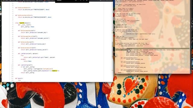This screenshot has height=108, width=193.
Task: Click 'json.dump(updatedList, json_file)' in terminal
Action: coord(132,46)
